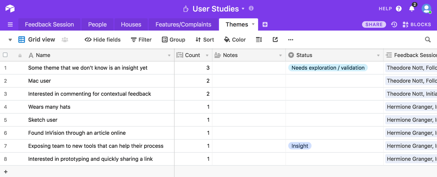
Task: Click the Insight status tag
Action: tap(300, 146)
